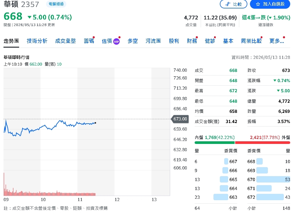This screenshot has height=215, width=296.
Task: Open the 走勢圖 tab
Action: pos(11,41)
